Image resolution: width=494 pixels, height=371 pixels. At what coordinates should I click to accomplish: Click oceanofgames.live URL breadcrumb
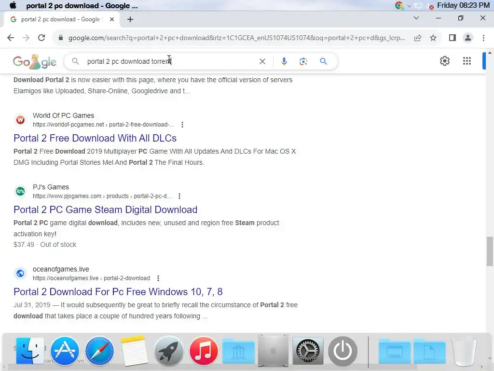(91, 278)
